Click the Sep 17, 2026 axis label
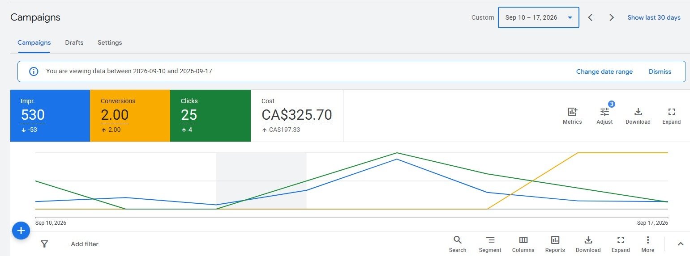The image size is (690, 256). (x=652, y=222)
